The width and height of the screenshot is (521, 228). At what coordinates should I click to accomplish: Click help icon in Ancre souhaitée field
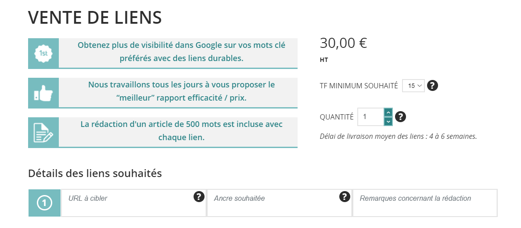[x=345, y=197]
